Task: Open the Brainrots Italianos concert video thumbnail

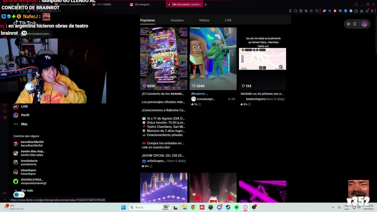Action: point(164,59)
